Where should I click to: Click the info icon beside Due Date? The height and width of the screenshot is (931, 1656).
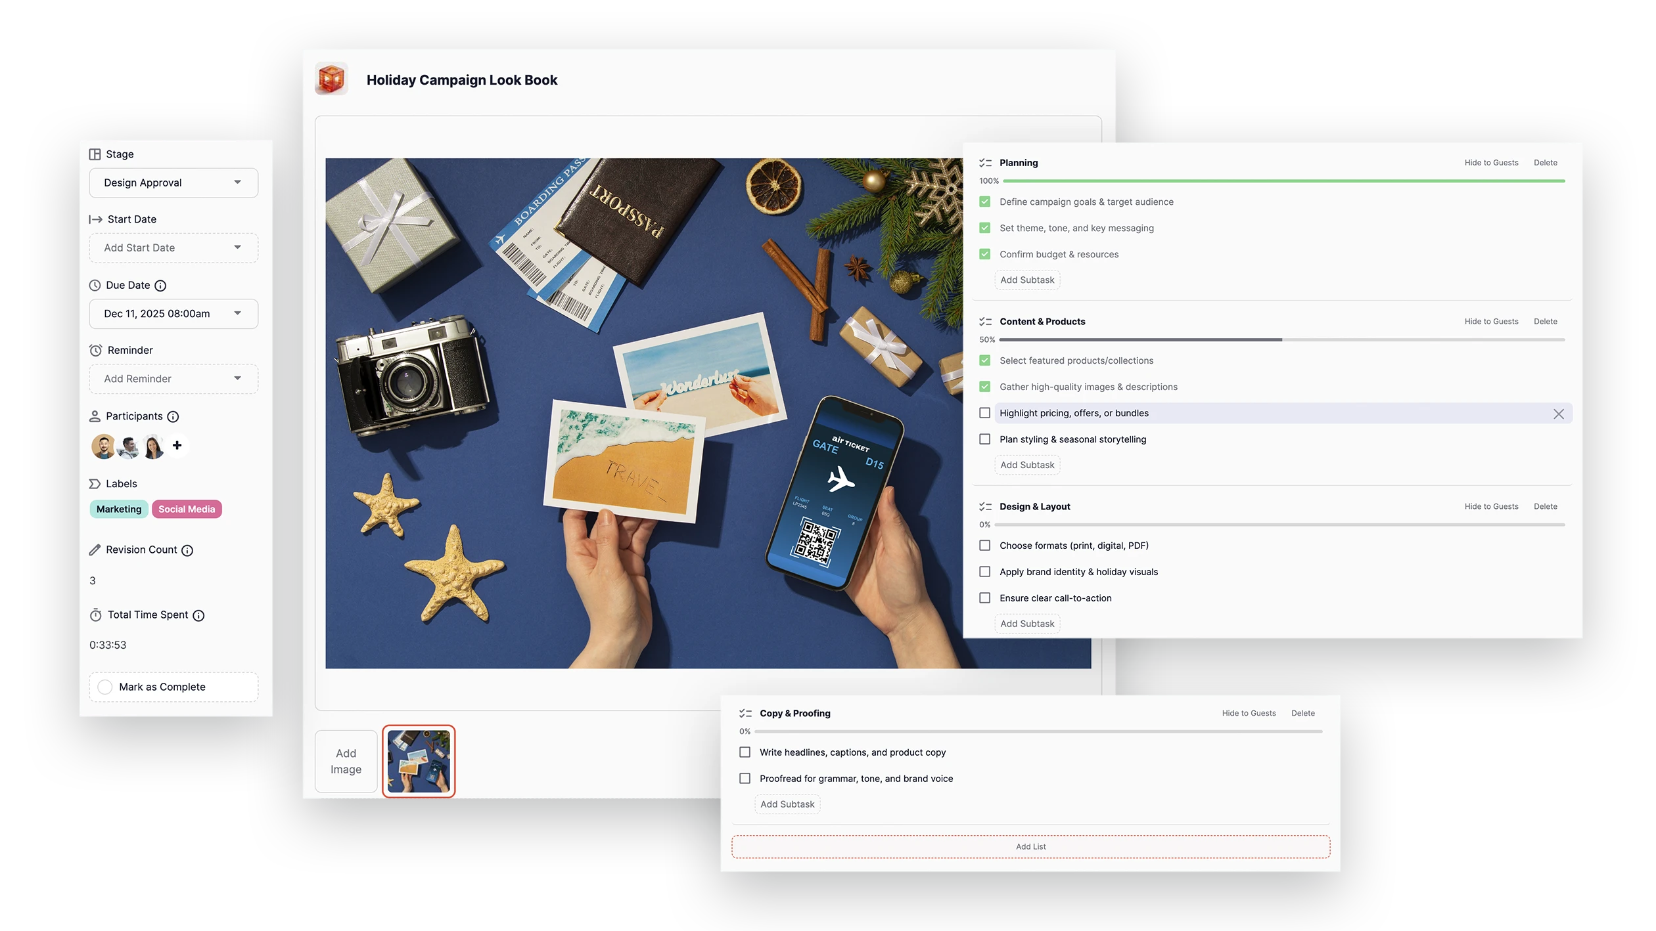[162, 285]
